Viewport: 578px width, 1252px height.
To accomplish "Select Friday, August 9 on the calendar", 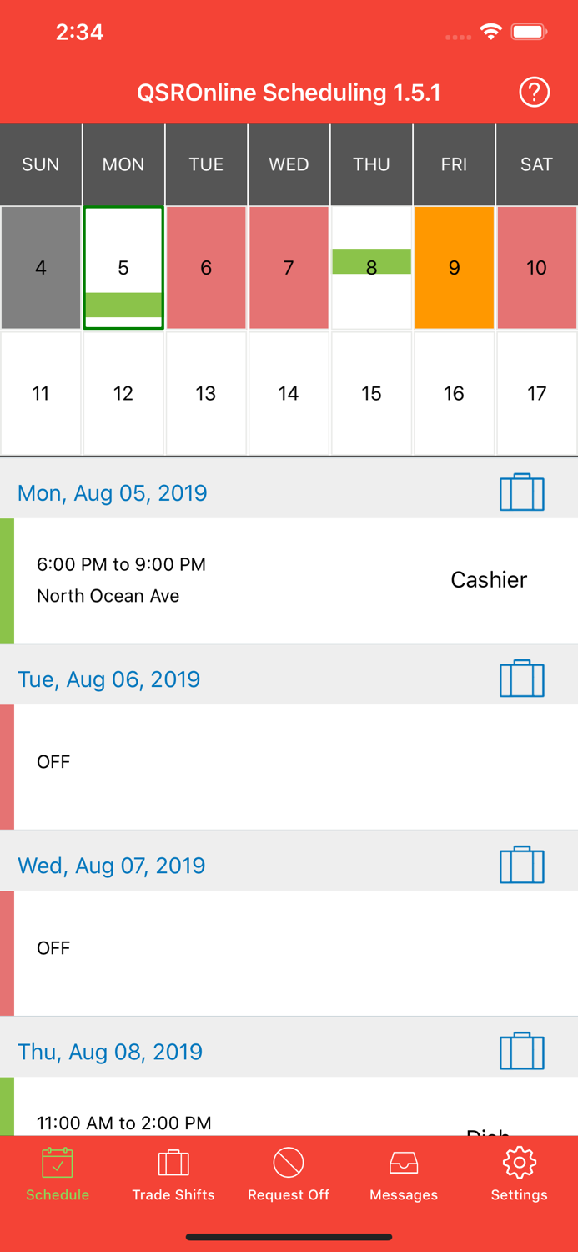I will [454, 267].
